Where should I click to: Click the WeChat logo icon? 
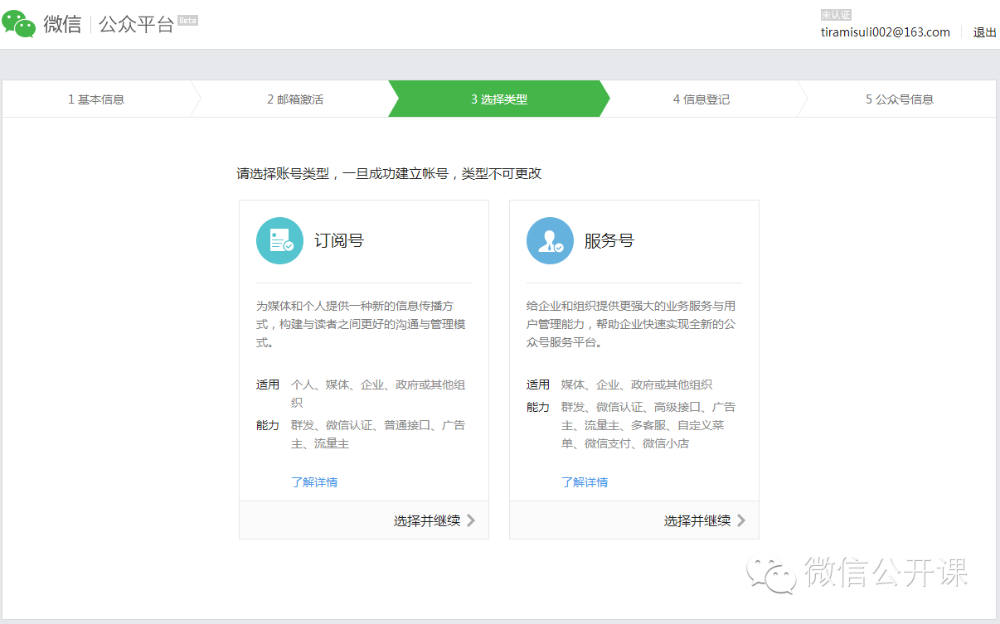click(18, 24)
